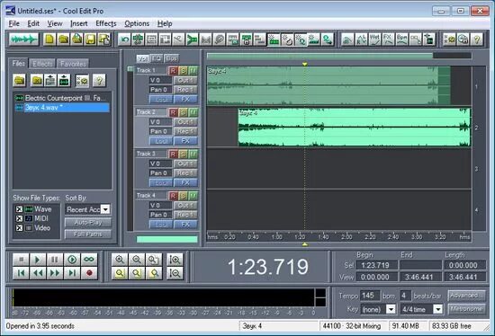Click the Files panel help icon
Image resolution: width=495 pixels, height=336 pixels.
[x=99, y=81]
